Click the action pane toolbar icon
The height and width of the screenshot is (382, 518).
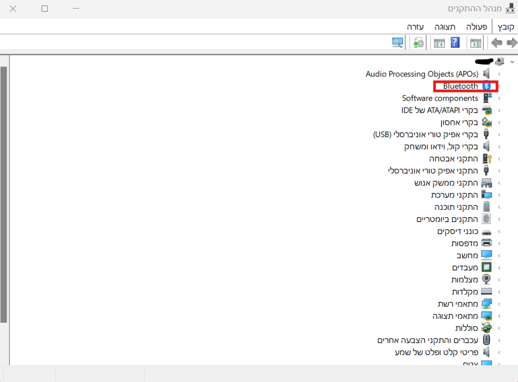click(x=439, y=43)
